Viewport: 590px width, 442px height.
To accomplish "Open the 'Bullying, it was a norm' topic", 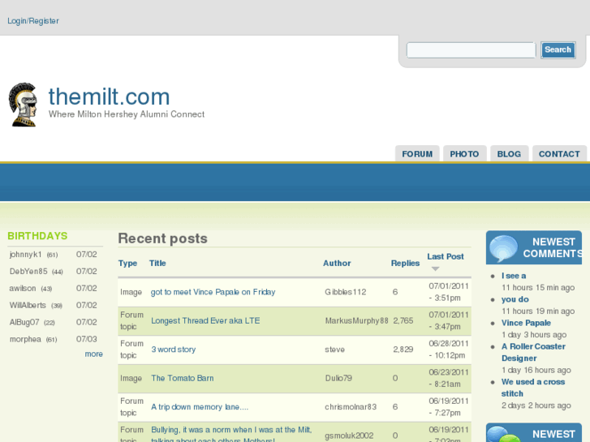I will tap(231, 435).
